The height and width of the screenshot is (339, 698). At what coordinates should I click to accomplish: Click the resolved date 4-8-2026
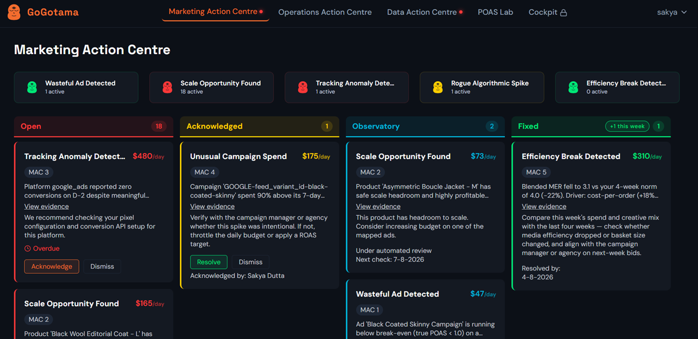(537, 277)
